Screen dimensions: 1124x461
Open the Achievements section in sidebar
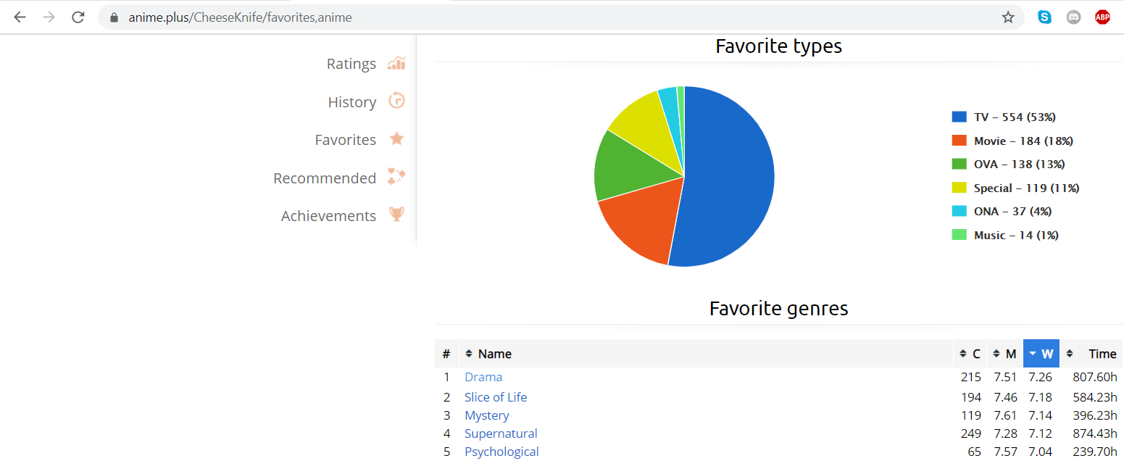328,216
